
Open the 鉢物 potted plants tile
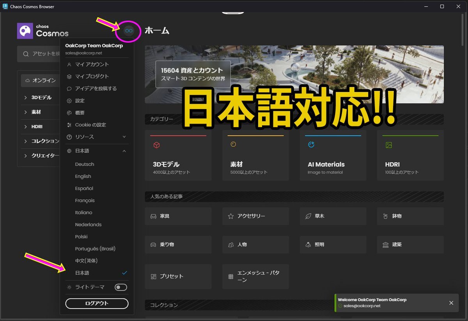[x=410, y=216]
